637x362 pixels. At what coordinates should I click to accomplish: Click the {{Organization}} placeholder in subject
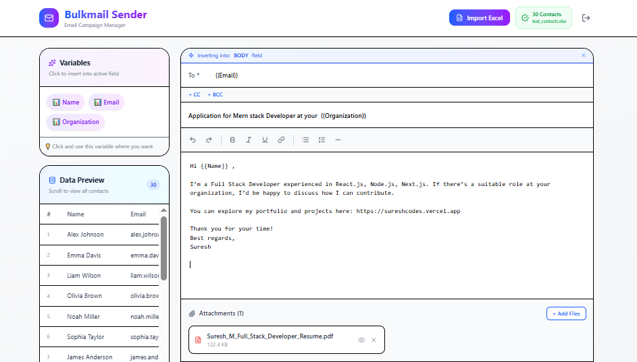coord(343,115)
